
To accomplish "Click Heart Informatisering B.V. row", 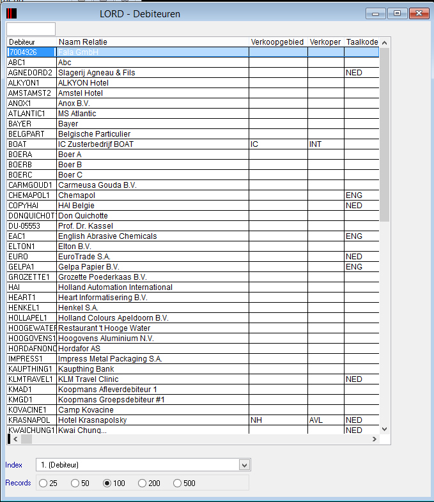I will click(x=193, y=298).
